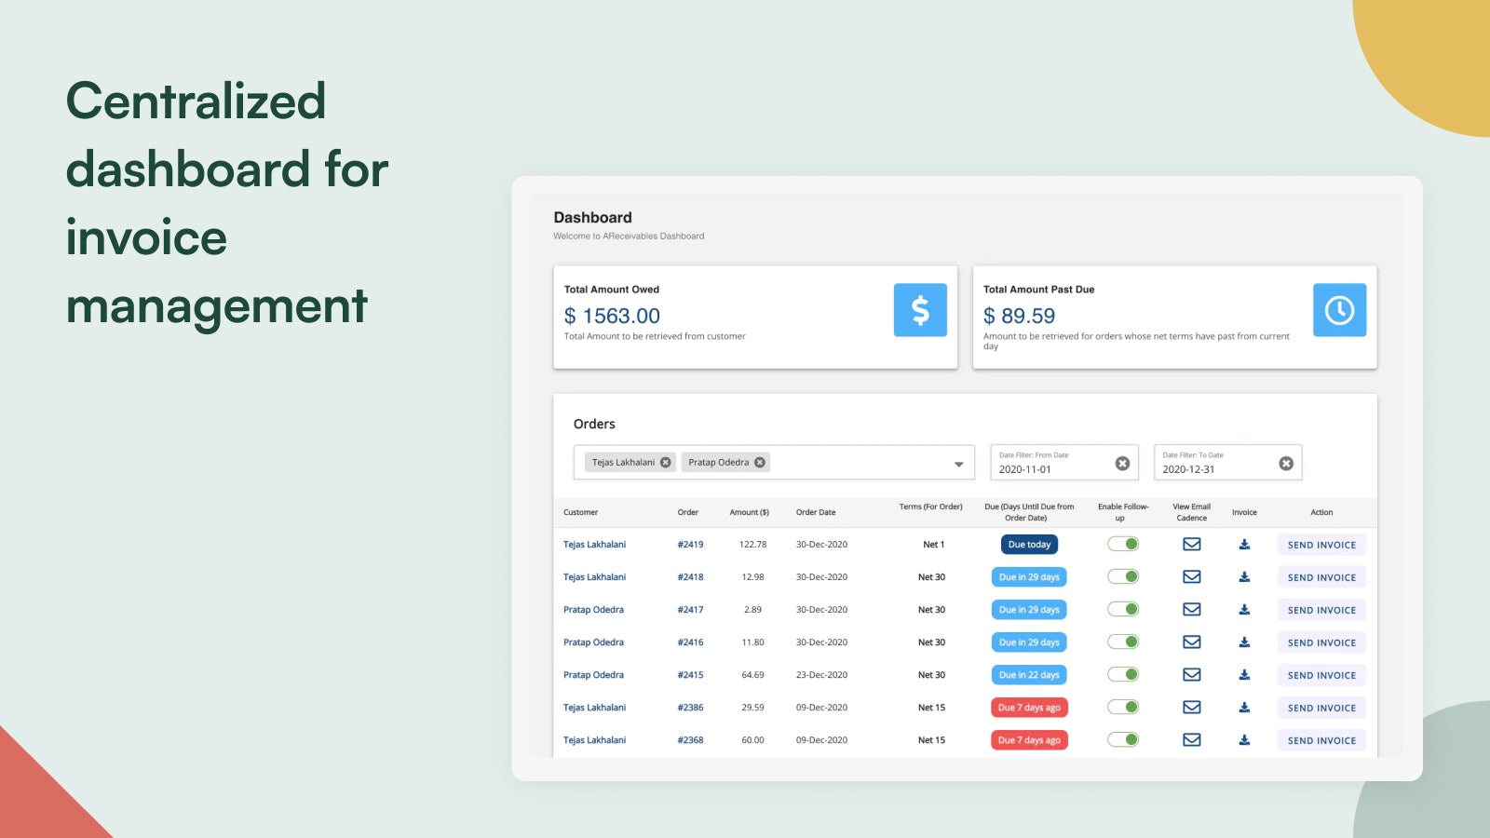
Task: Click the Due today badge
Action: tap(1029, 545)
